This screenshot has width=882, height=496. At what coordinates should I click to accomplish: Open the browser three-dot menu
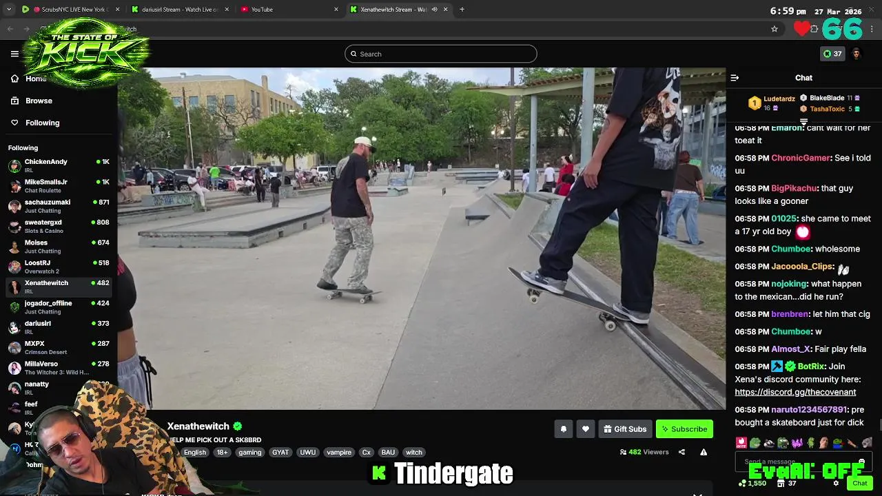[x=872, y=29]
